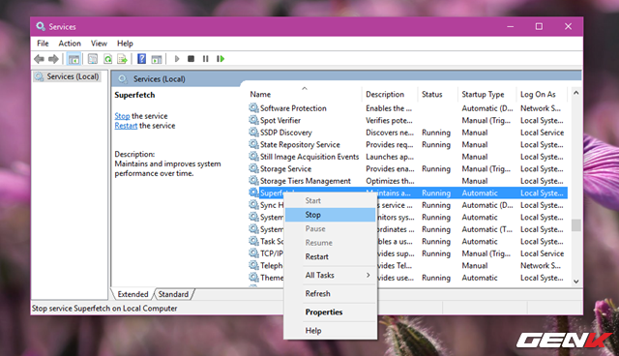619x356 pixels.
Task: Open the Properties sheet toolbar icon
Action: coord(93,59)
